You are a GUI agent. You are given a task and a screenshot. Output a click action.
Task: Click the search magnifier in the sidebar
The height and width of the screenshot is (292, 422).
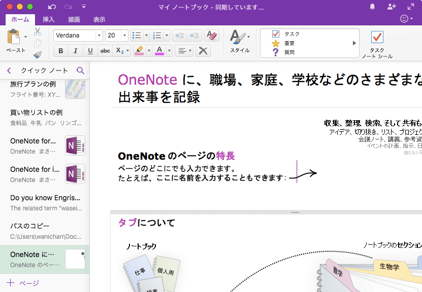coord(81,71)
